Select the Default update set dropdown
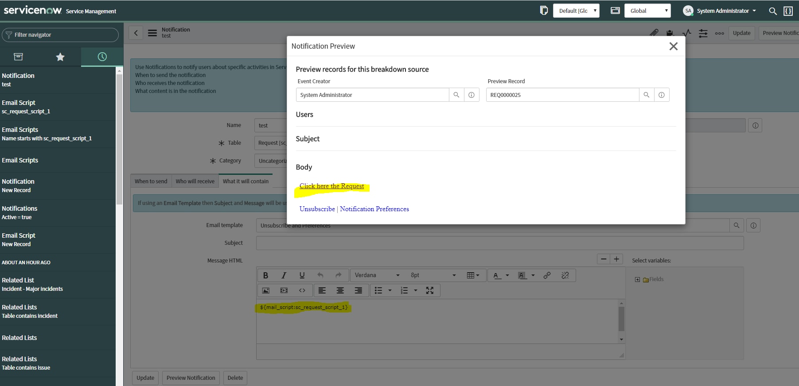Screen dimensions: 799x386 pos(576,11)
